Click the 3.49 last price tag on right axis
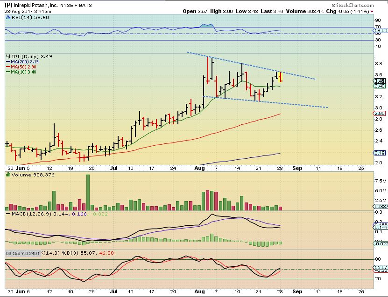 (379, 81)
